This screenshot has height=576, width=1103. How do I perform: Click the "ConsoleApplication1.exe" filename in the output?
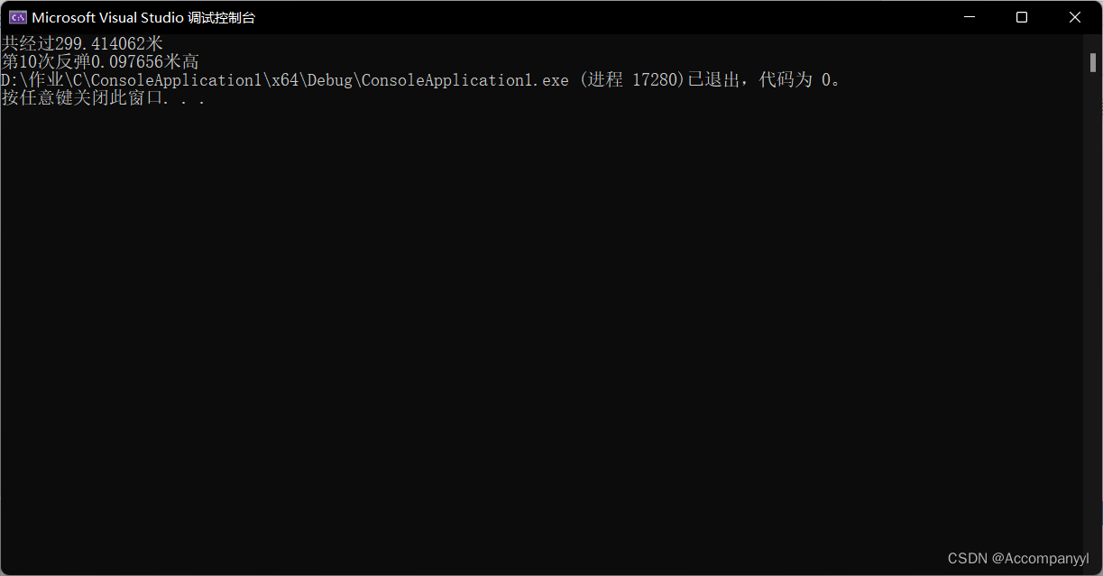coord(464,80)
